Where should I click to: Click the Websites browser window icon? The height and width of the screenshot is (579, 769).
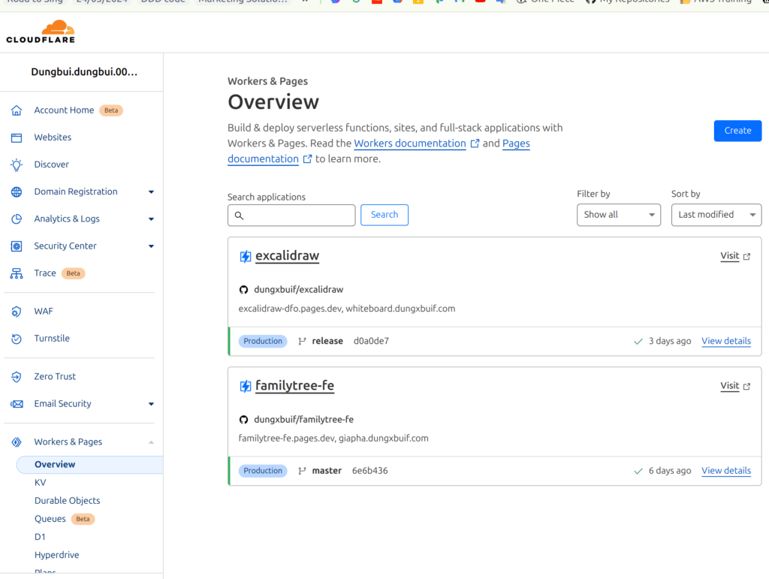coord(17,137)
